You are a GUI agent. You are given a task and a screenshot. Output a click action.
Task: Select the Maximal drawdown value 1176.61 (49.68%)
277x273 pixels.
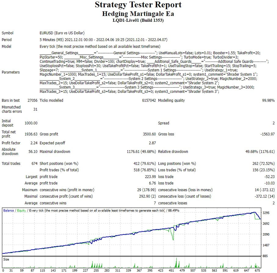[141, 152]
